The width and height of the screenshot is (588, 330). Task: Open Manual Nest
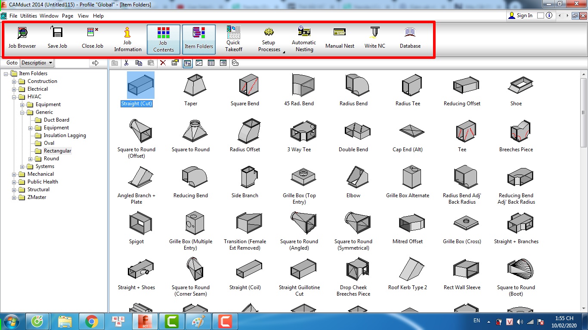(340, 39)
